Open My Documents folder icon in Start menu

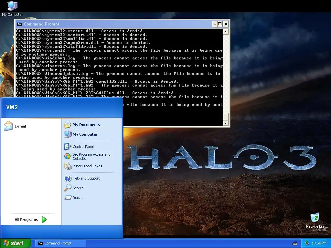[x=68, y=125]
